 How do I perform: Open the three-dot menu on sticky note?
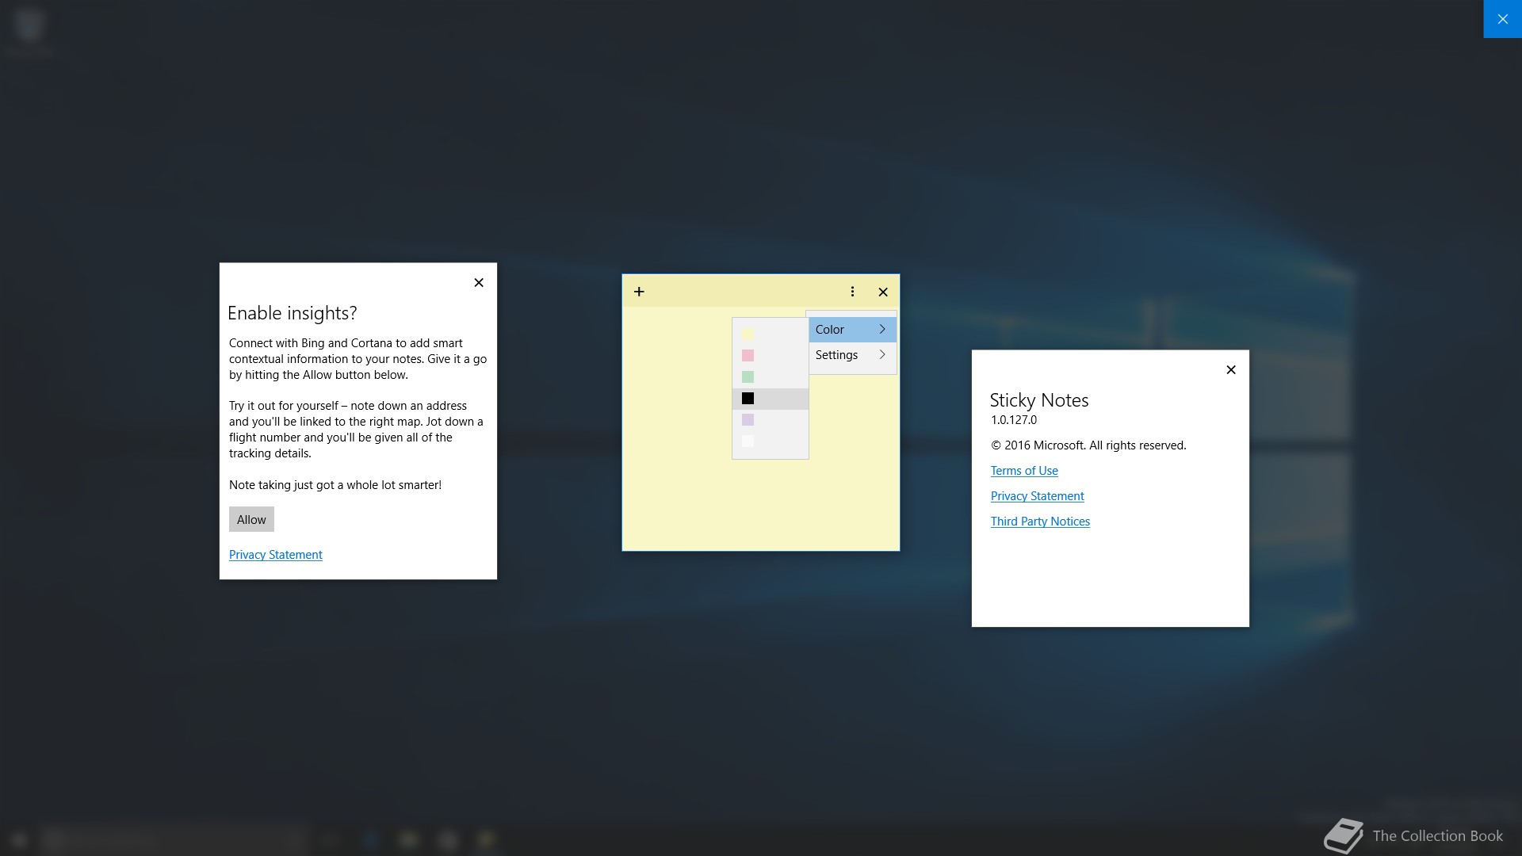pos(852,292)
